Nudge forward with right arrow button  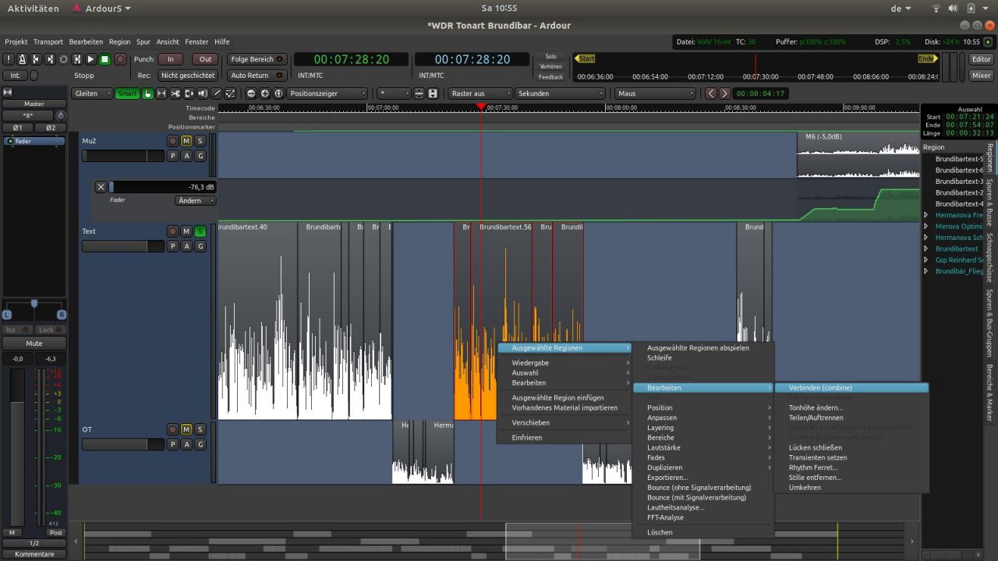[x=724, y=93]
